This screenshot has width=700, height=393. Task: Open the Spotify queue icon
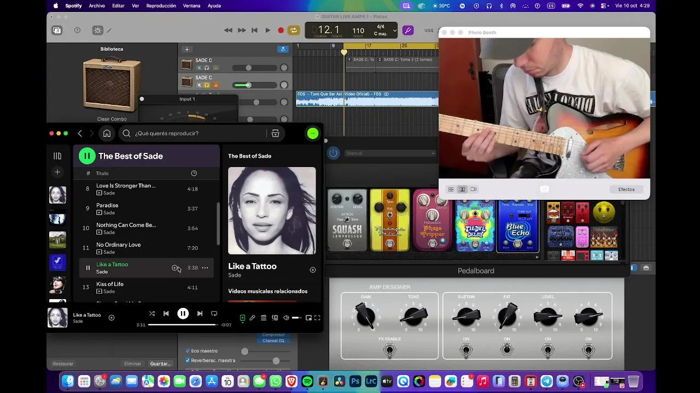click(x=264, y=318)
